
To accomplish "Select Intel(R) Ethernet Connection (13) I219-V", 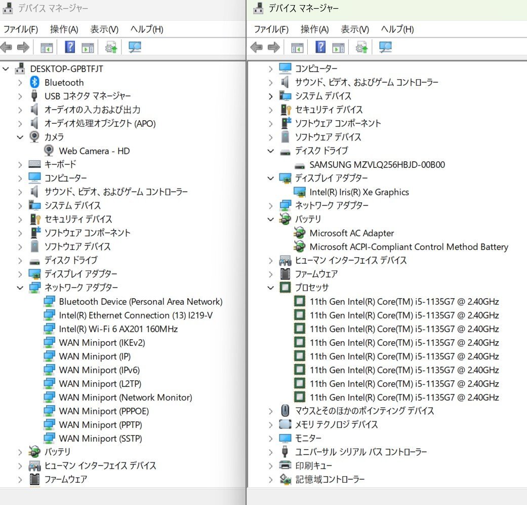I will tap(136, 315).
